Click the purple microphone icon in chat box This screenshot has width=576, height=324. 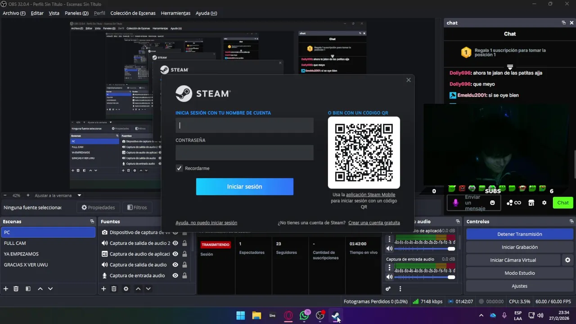(x=455, y=203)
